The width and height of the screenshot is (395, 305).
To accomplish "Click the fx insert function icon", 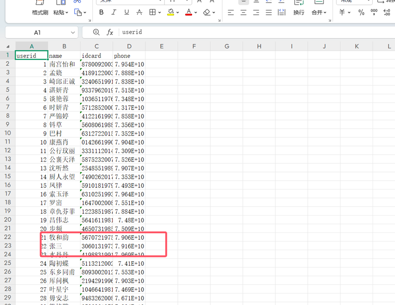I will [110, 32].
